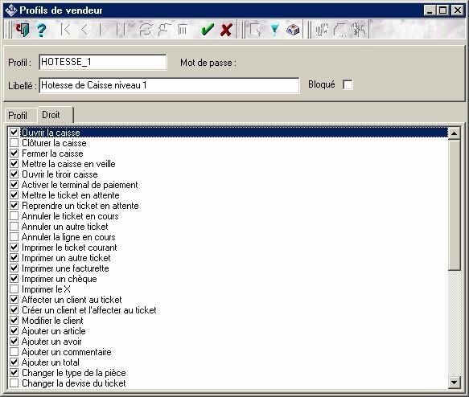Click the Libellé input field
This screenshot has height=397, width=469.
169,85
